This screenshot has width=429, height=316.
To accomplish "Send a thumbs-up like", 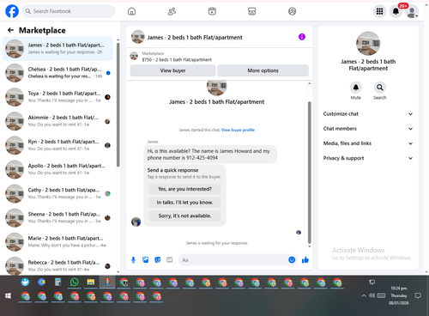I will pyautogui.click(x=305, y=260).
